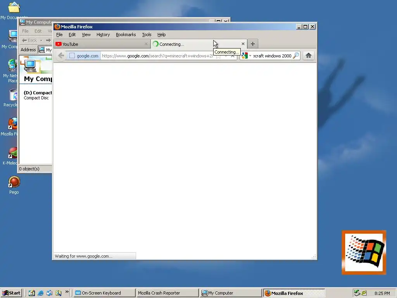Viewport: 397px width, 298px height.
Task: Click the Mozilla Firefox taskbar button
Action: coord(294,293)
